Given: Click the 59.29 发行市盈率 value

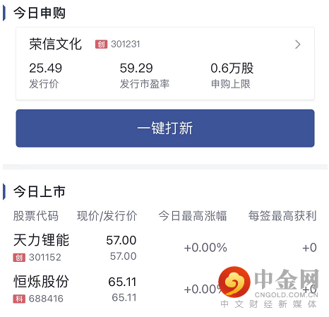Looking at the screenshot, I should (x=136, y=68).
